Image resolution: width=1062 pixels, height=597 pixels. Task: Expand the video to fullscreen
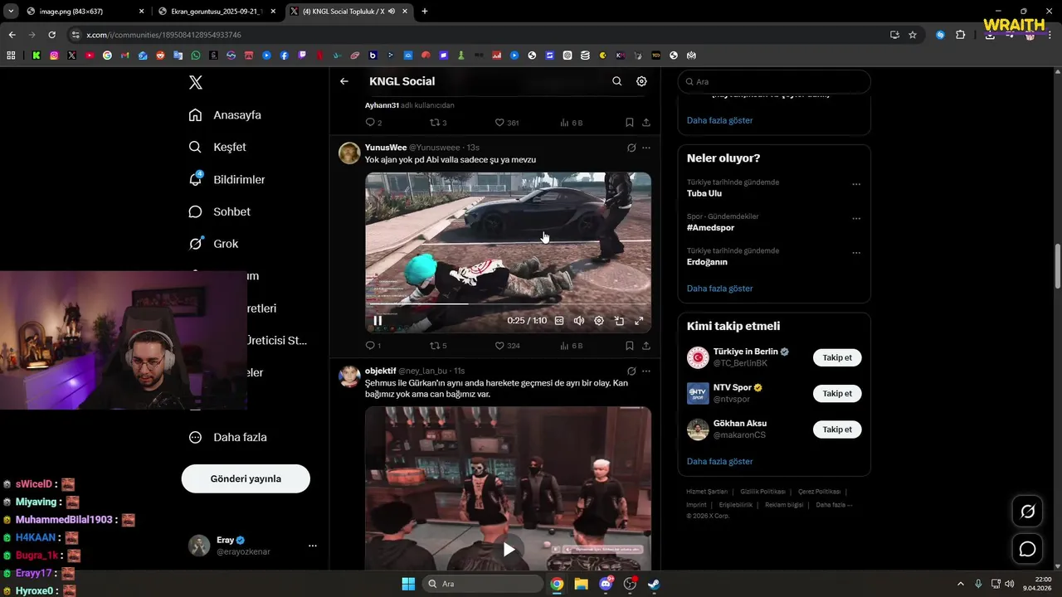pyautogui.click(x=639, y=321)
